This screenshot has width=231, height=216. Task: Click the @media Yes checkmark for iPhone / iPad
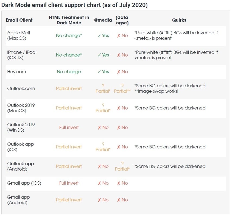99,55
